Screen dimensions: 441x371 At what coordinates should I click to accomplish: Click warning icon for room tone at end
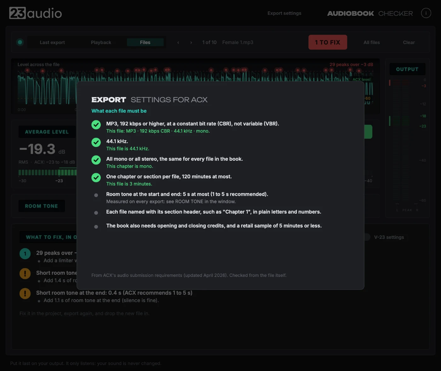click(25, 294)
